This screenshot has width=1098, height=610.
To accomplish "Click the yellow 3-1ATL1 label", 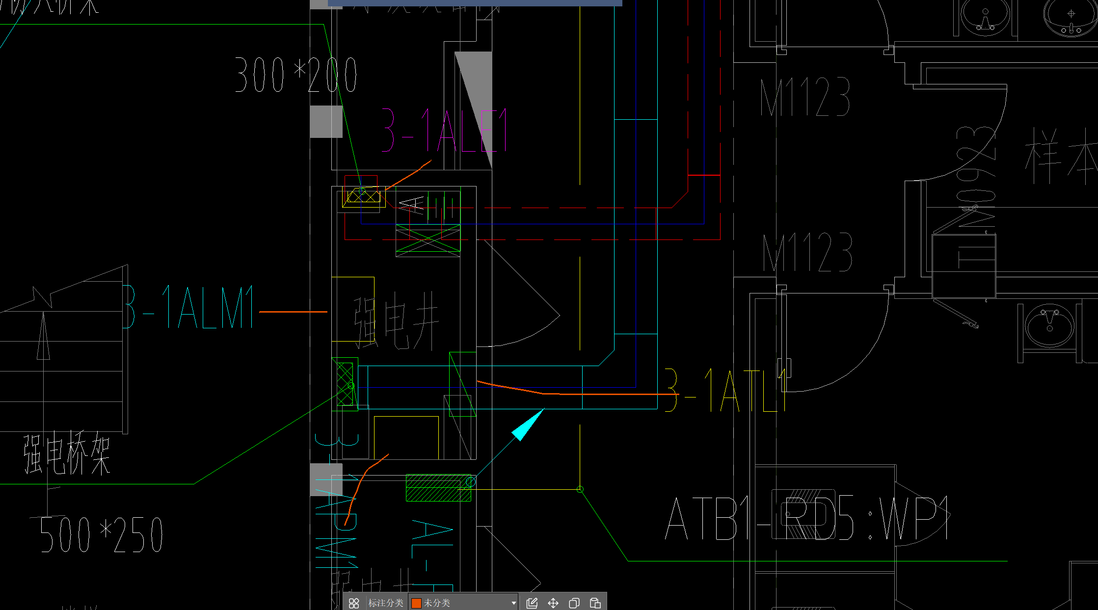I will pos(726,390).
